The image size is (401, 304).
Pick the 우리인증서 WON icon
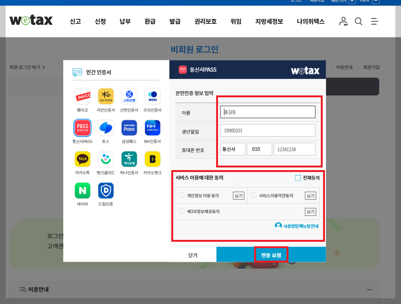(x=152, y=96)
